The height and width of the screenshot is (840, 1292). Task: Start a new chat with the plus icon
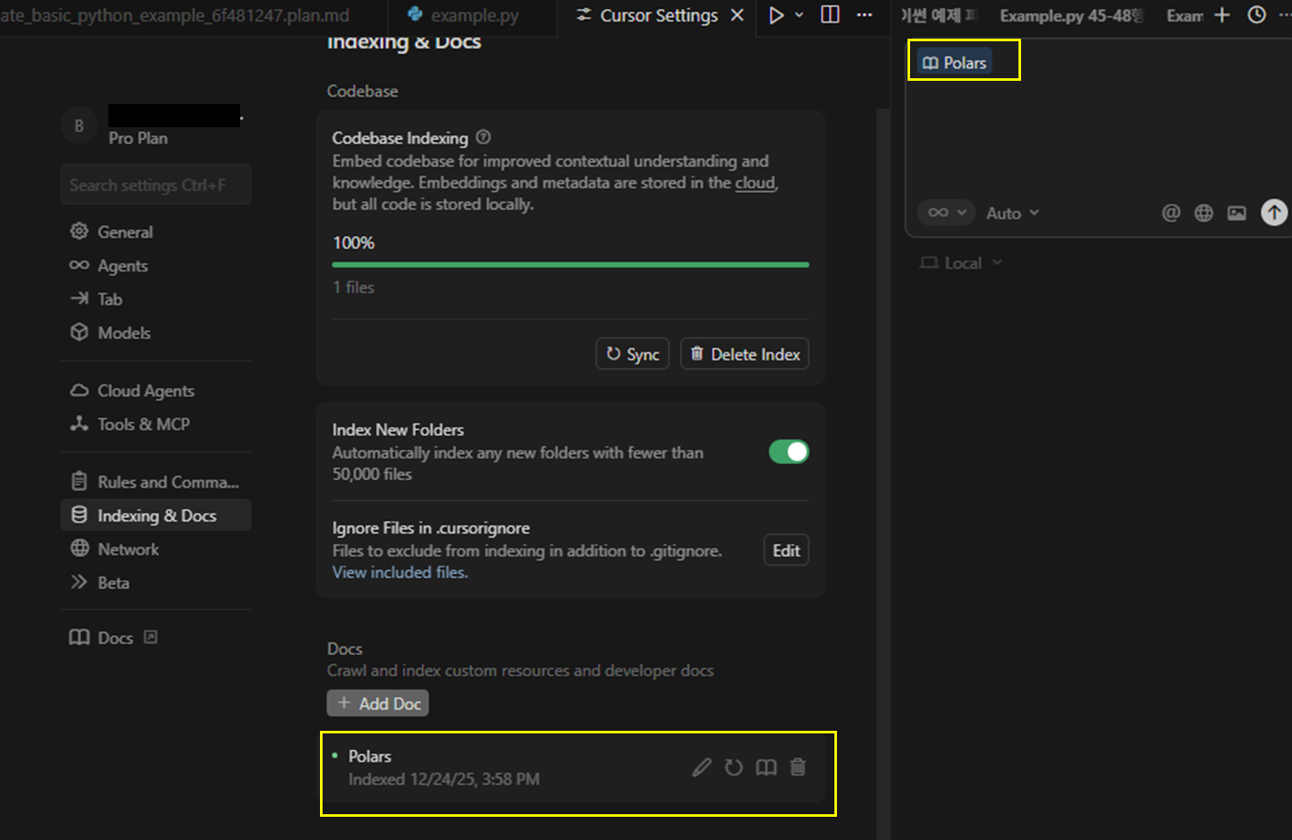1221,15
